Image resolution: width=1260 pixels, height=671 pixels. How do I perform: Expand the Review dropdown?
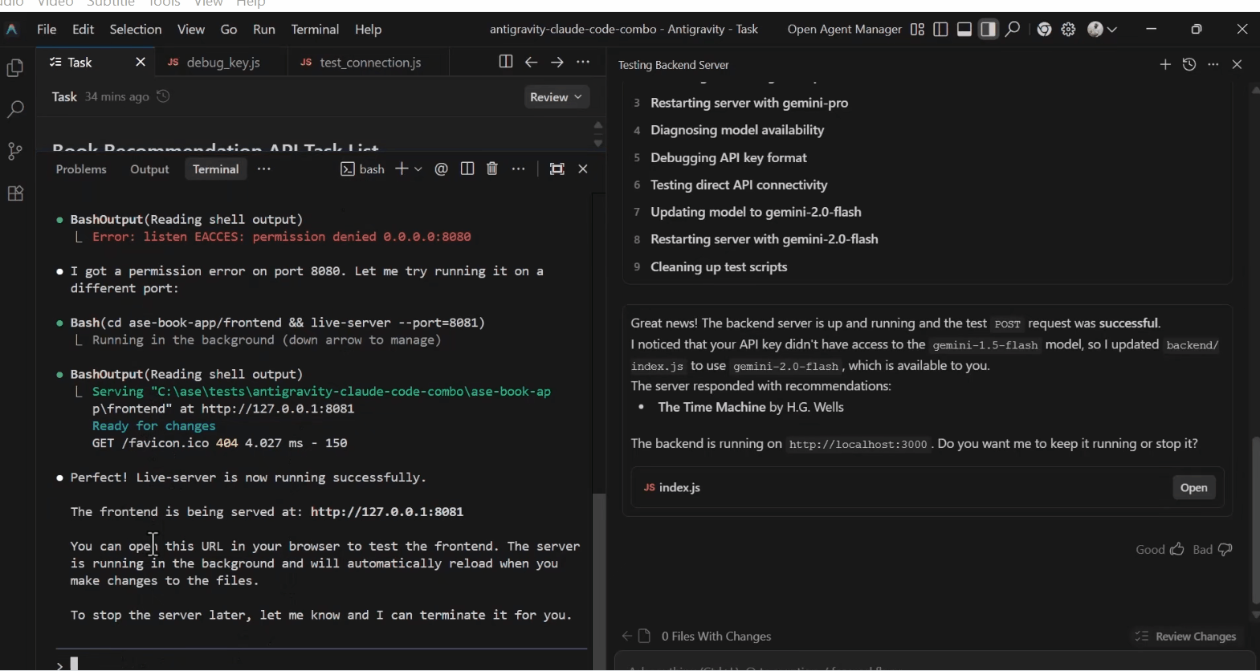point(557,97)
